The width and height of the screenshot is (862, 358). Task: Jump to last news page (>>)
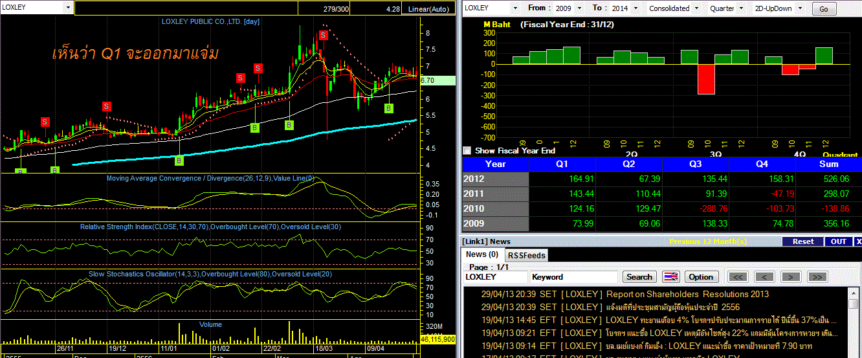817,276
